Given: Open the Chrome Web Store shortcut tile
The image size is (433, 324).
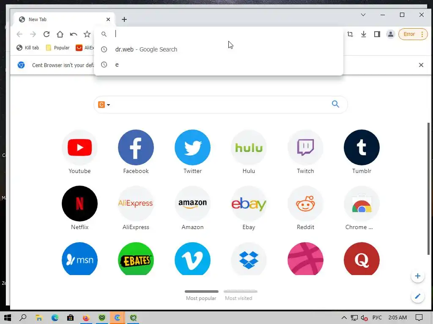Looking at the screenshot, I should click(362, 204).
